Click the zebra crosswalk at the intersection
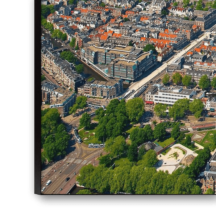This screenshot has height=216, width=216. pyautogui.click(x=77, y=161)
